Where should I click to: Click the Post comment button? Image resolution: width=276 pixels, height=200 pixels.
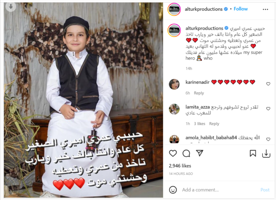tap(265, 190)
